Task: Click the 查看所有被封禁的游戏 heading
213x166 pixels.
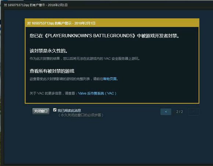Action: coord(52,71)
